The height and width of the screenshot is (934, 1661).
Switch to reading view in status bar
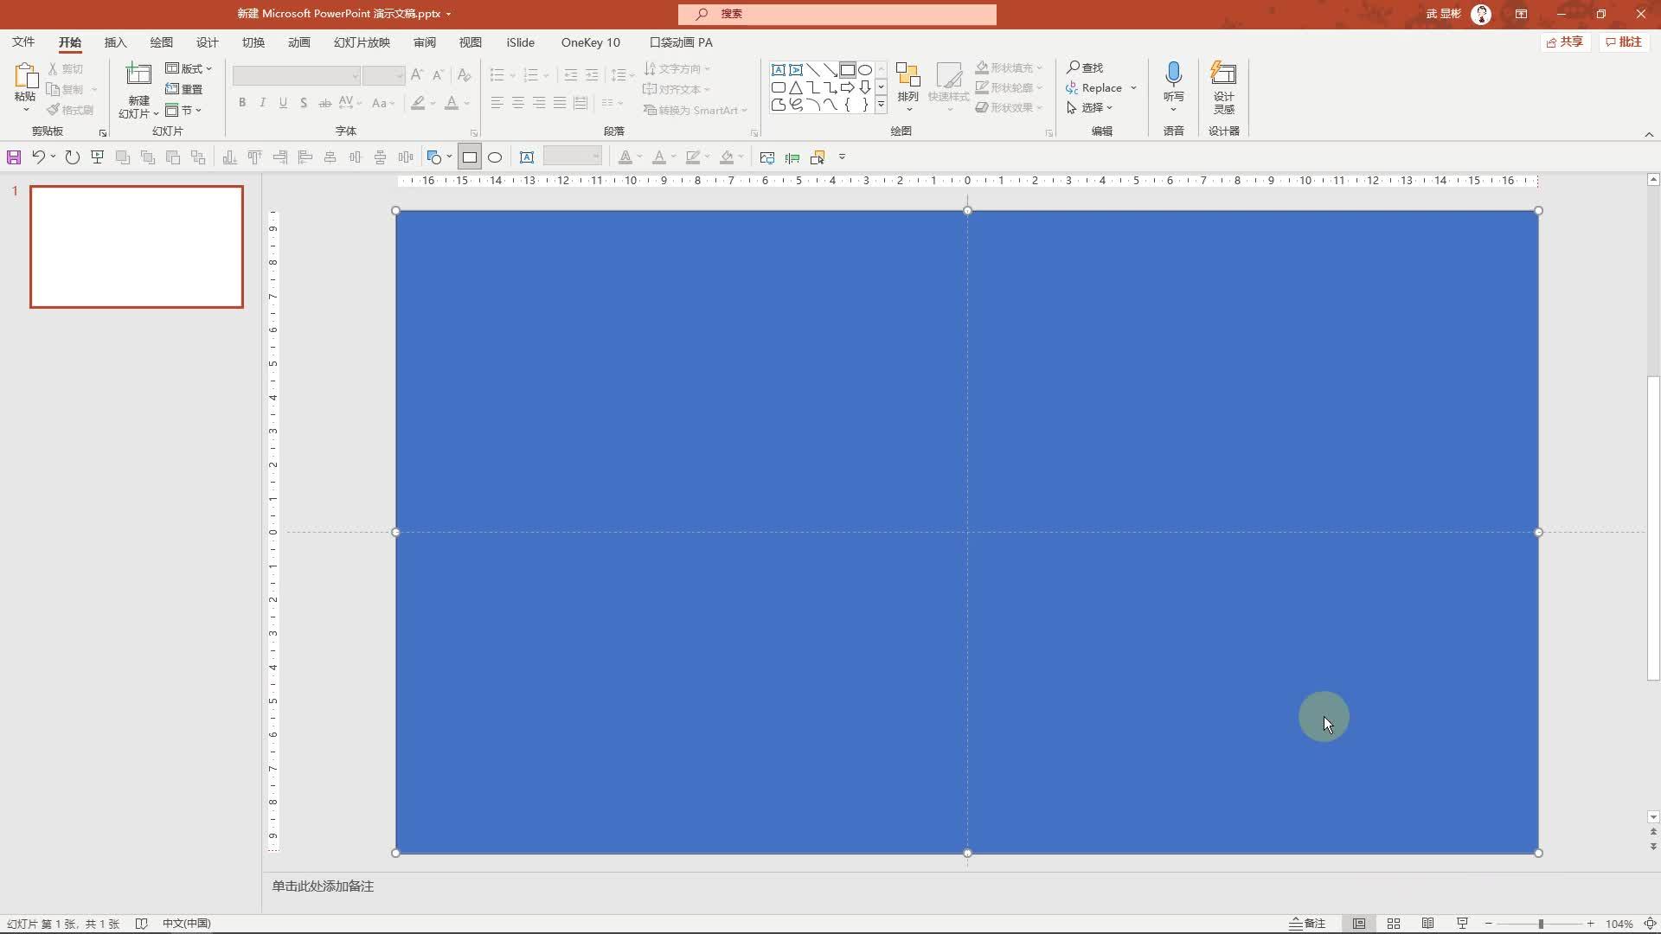1427,924
